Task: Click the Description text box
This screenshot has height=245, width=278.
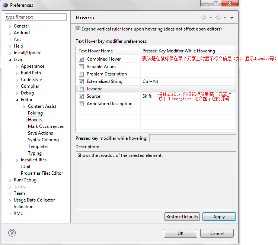Action: [x=156, y=181]
